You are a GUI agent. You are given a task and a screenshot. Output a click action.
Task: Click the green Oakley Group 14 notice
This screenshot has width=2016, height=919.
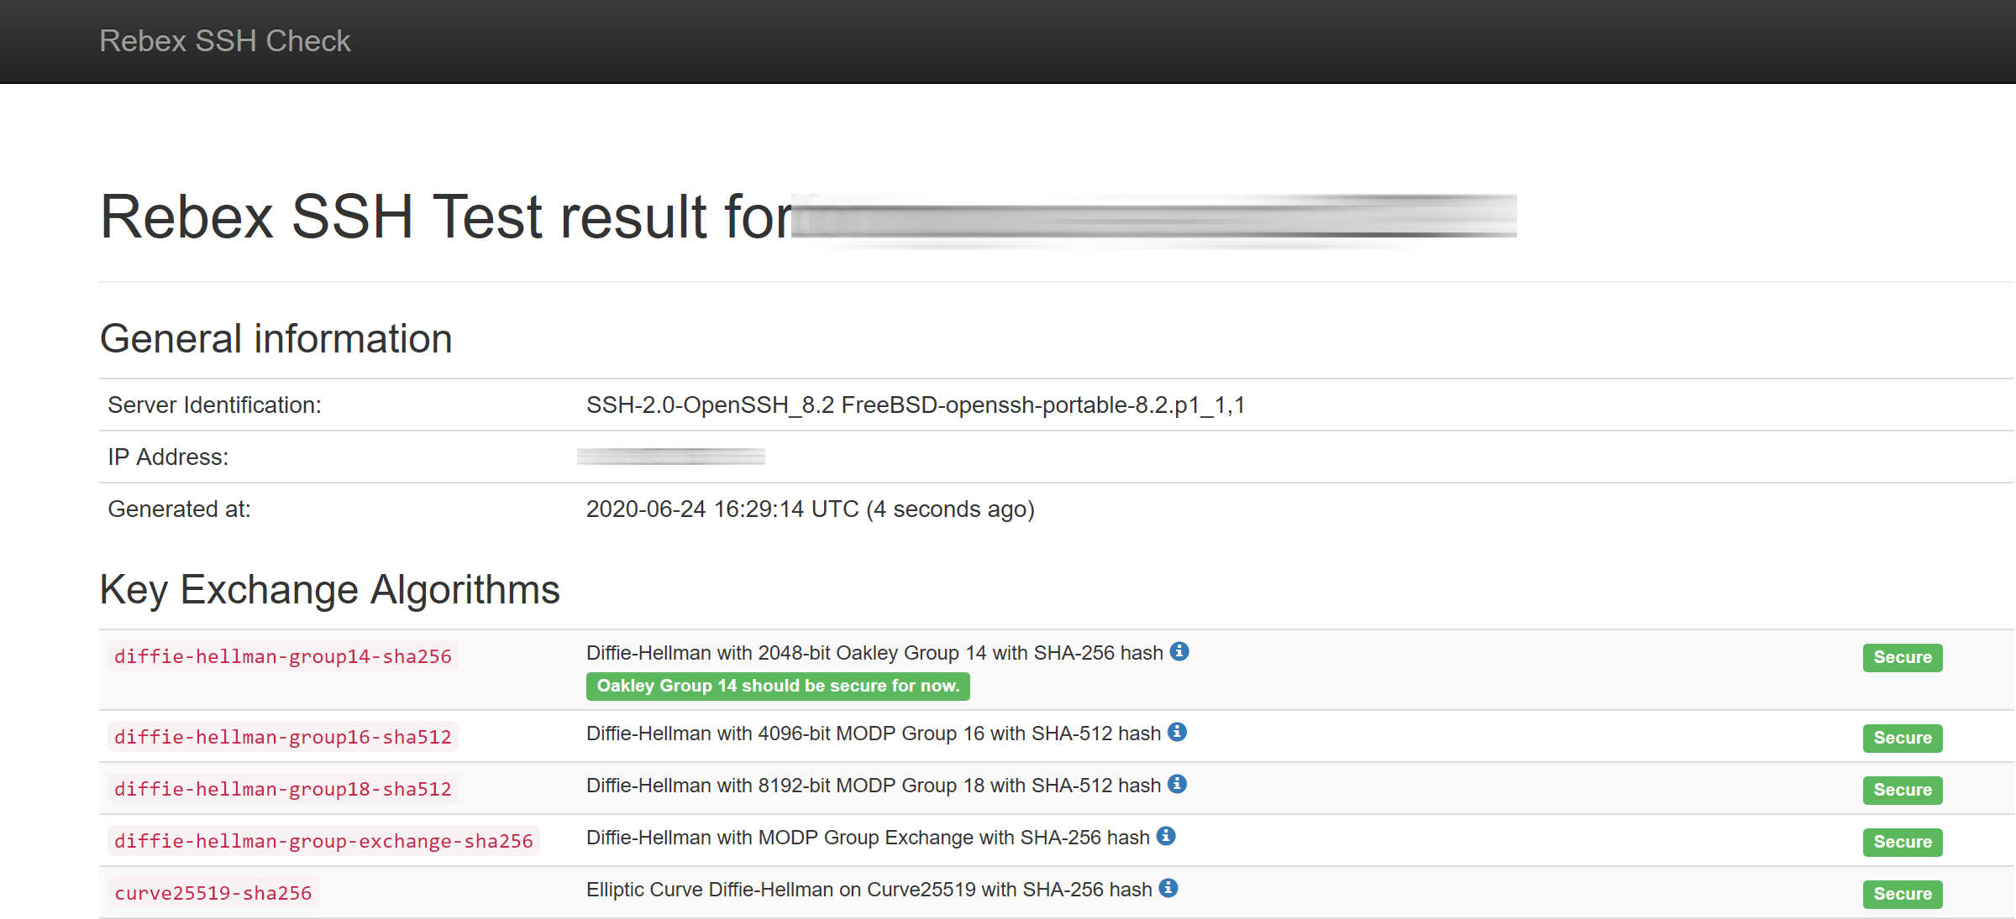tap(778, 686)
